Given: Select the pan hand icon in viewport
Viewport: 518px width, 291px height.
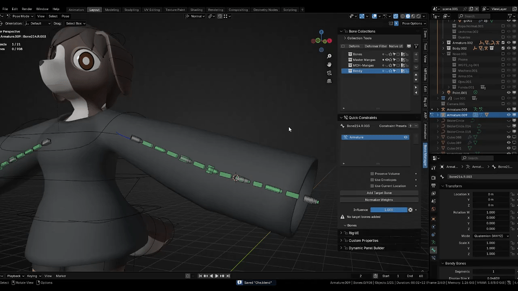Looking at the screenshot, I should (329, 65).
